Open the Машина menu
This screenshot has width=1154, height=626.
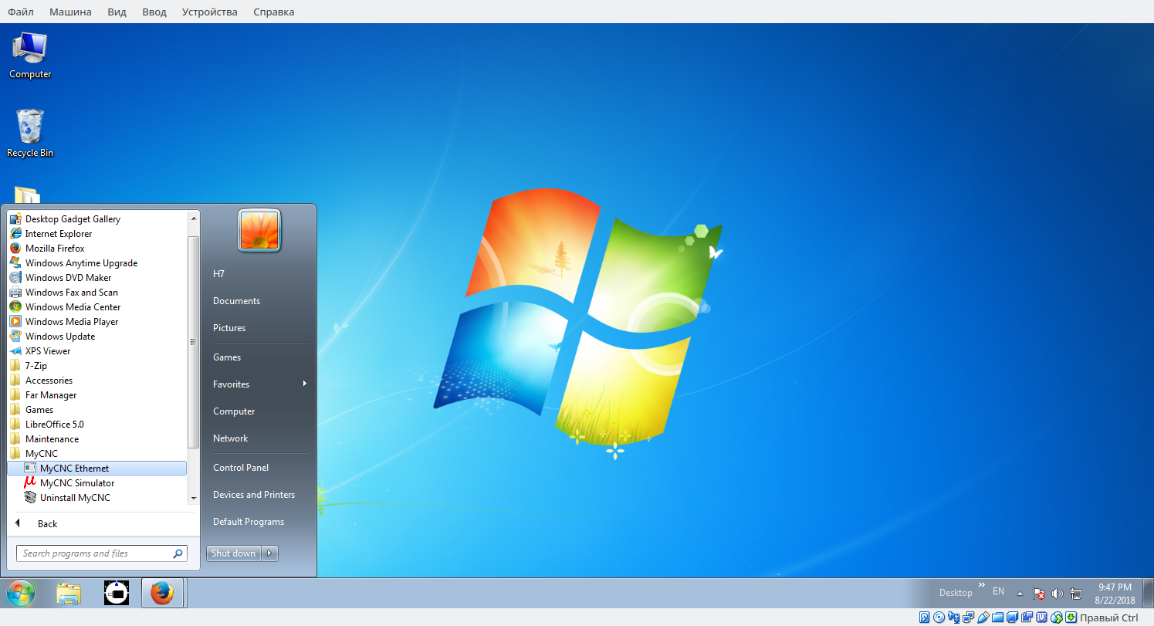tap(70, 12)
